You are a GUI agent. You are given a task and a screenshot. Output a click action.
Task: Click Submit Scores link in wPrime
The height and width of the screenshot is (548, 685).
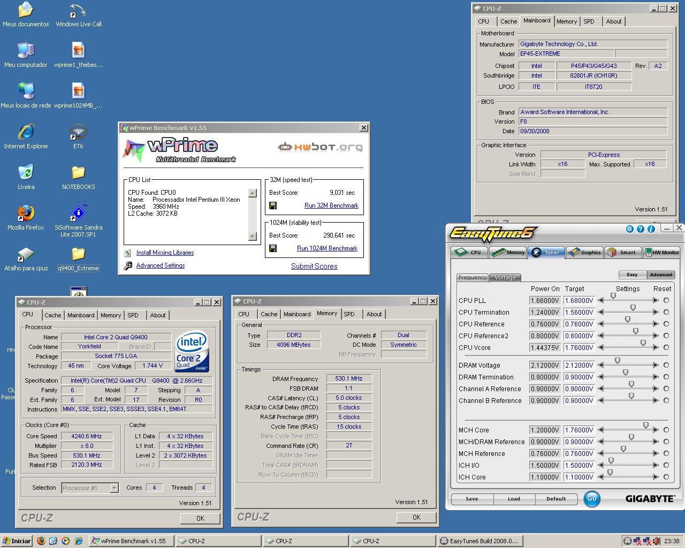pyautogui.click(x=314, y=266)
